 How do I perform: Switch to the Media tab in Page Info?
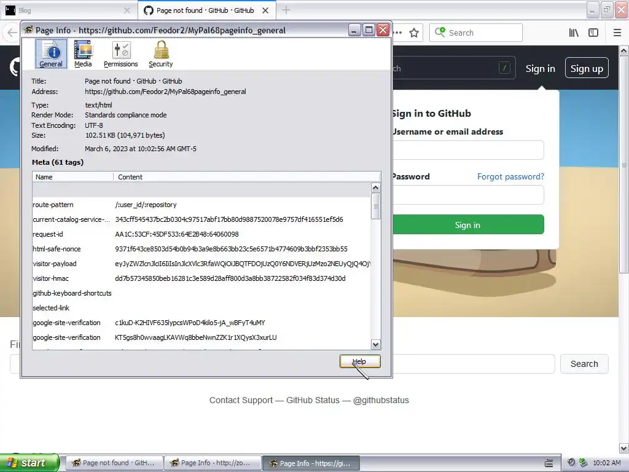[x=83, y=54]
